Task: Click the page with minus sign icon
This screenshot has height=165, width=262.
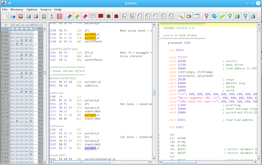Action: click(x=155, y=16)
